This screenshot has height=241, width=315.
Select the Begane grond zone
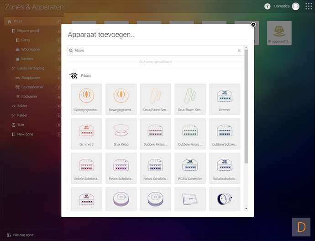(28, 31)
